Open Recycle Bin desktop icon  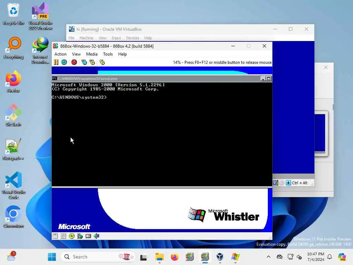pyautogui.click(x=13, y=14)
